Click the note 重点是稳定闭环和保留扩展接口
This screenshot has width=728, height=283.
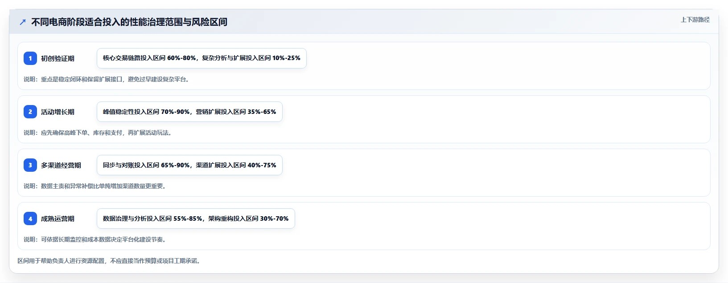coord(107,79)
